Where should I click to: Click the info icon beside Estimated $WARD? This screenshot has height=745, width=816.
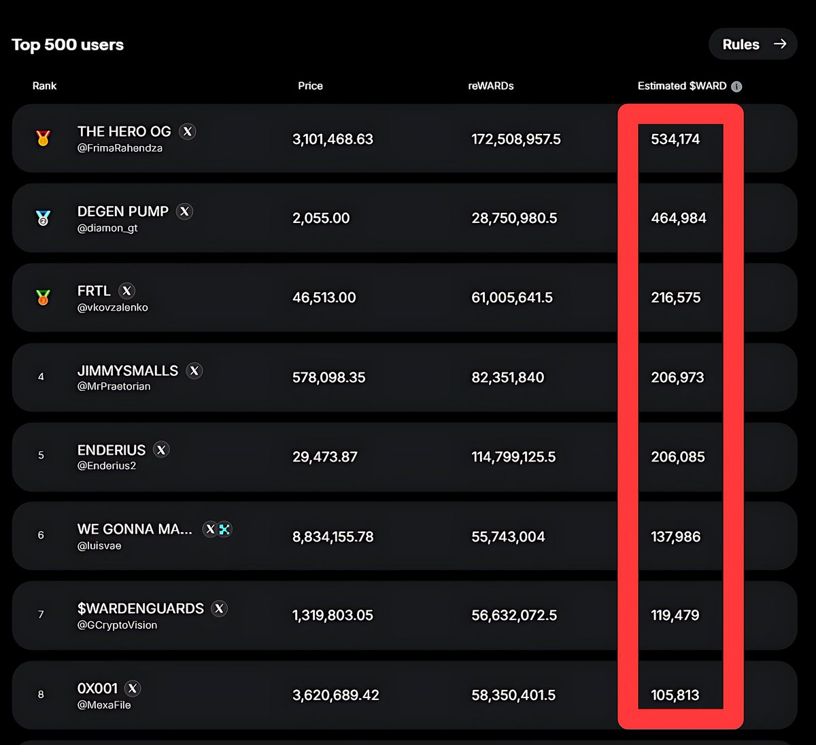[x=736, y=86]
